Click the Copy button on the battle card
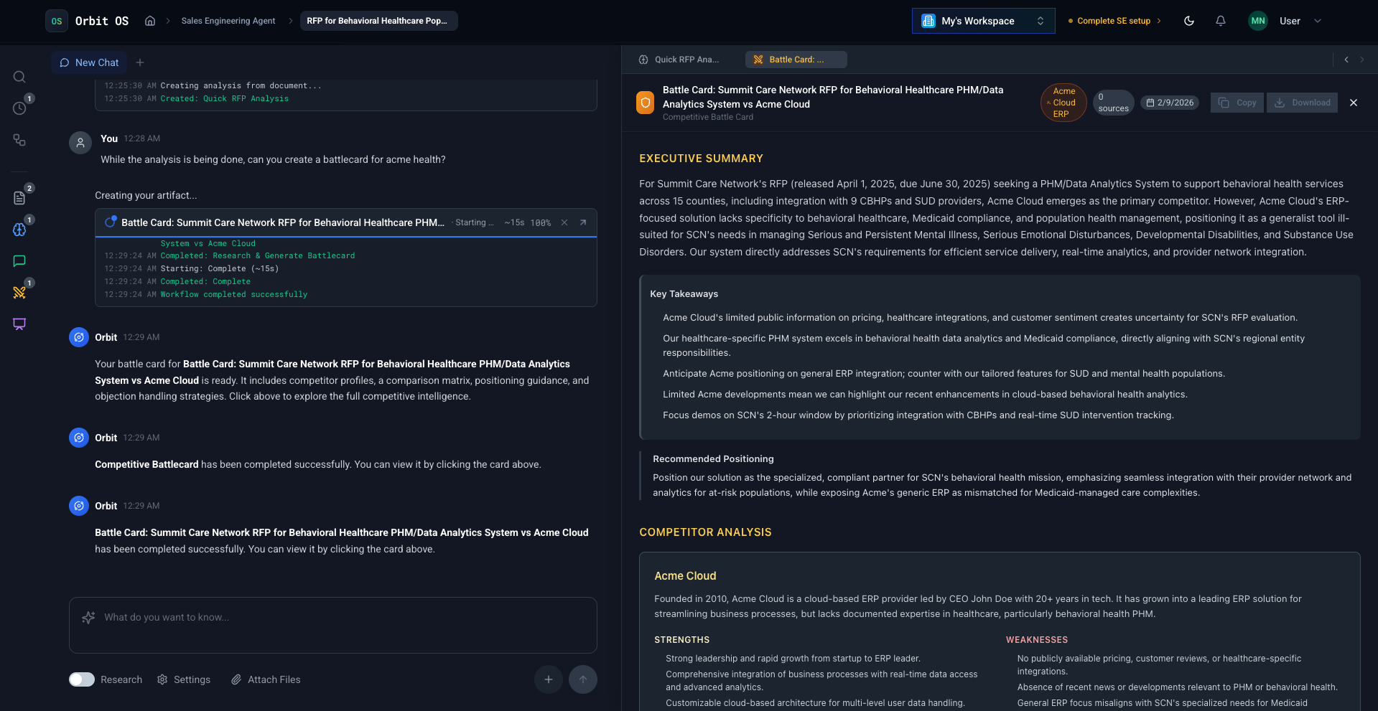 click(x=1237, y=103)
